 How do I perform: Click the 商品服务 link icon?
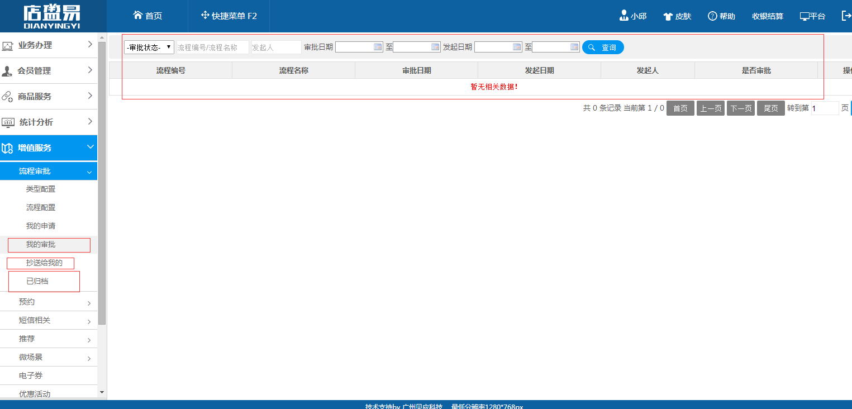[x=7, y=97]
